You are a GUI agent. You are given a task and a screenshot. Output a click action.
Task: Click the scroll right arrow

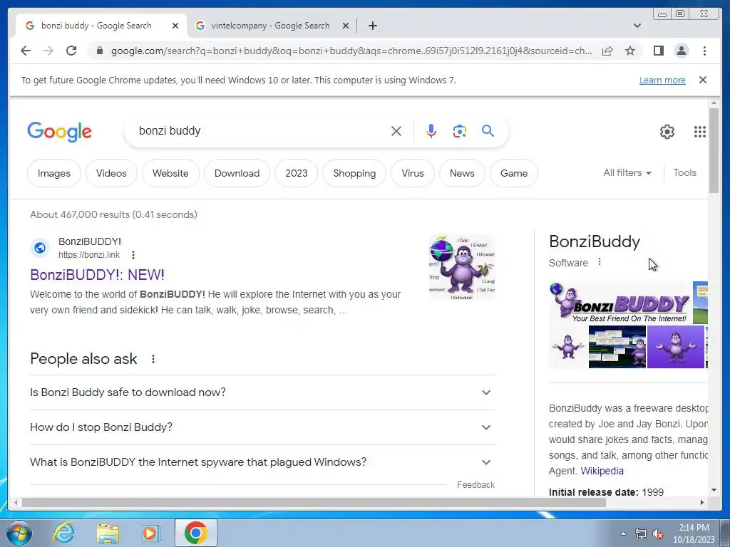[x=702, y=503]
